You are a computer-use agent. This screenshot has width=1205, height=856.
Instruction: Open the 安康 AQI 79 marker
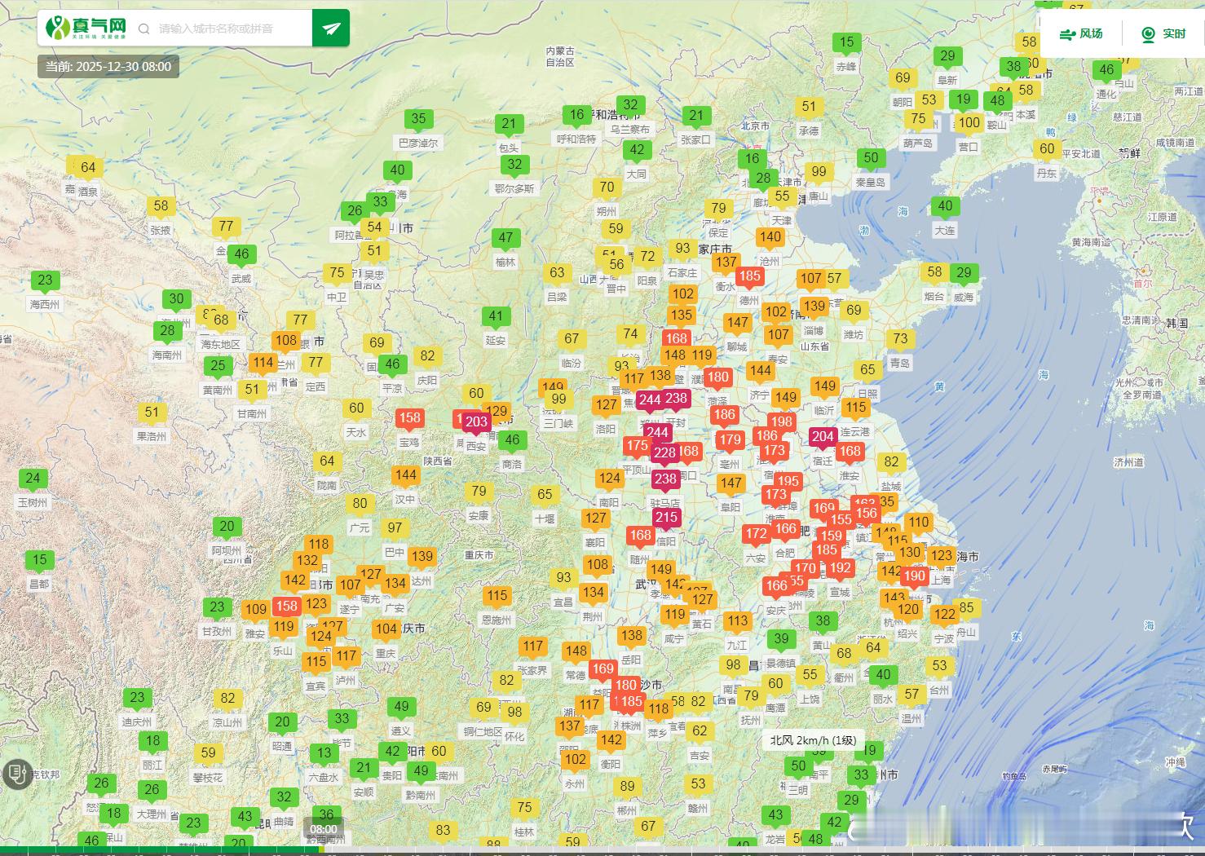tap(479, 493)
